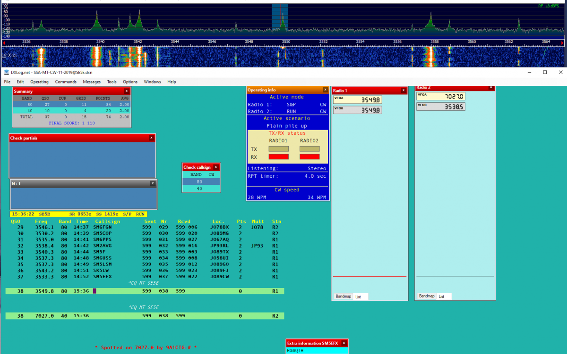Click the RADIO1 red RX status indicator

(278, 156)
